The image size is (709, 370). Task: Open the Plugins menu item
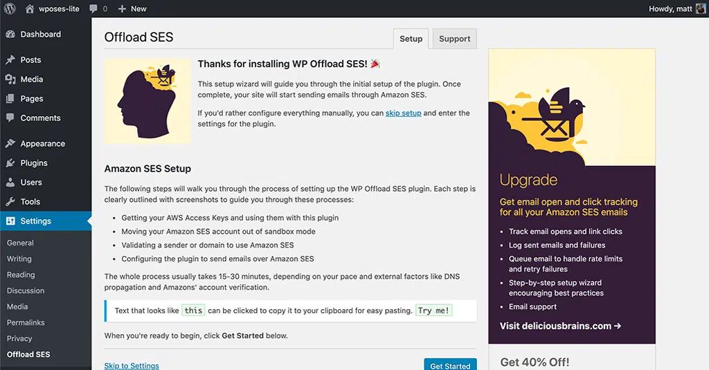coord(34,163)
